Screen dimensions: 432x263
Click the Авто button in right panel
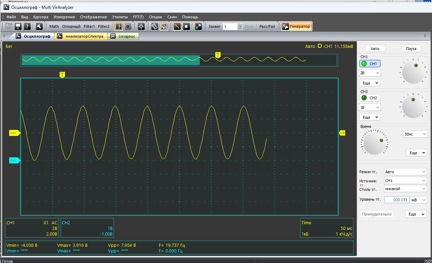click(375, 49)
